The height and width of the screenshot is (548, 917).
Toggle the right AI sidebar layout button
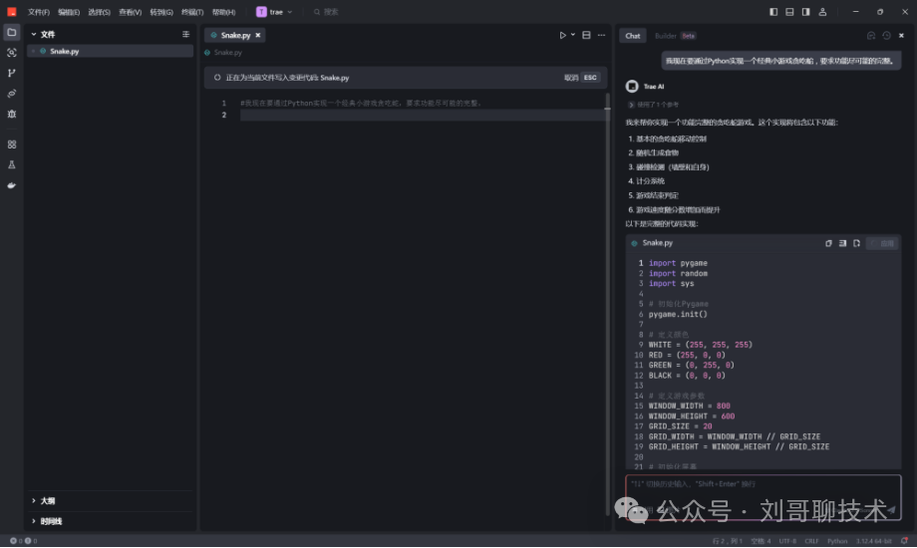805,12
